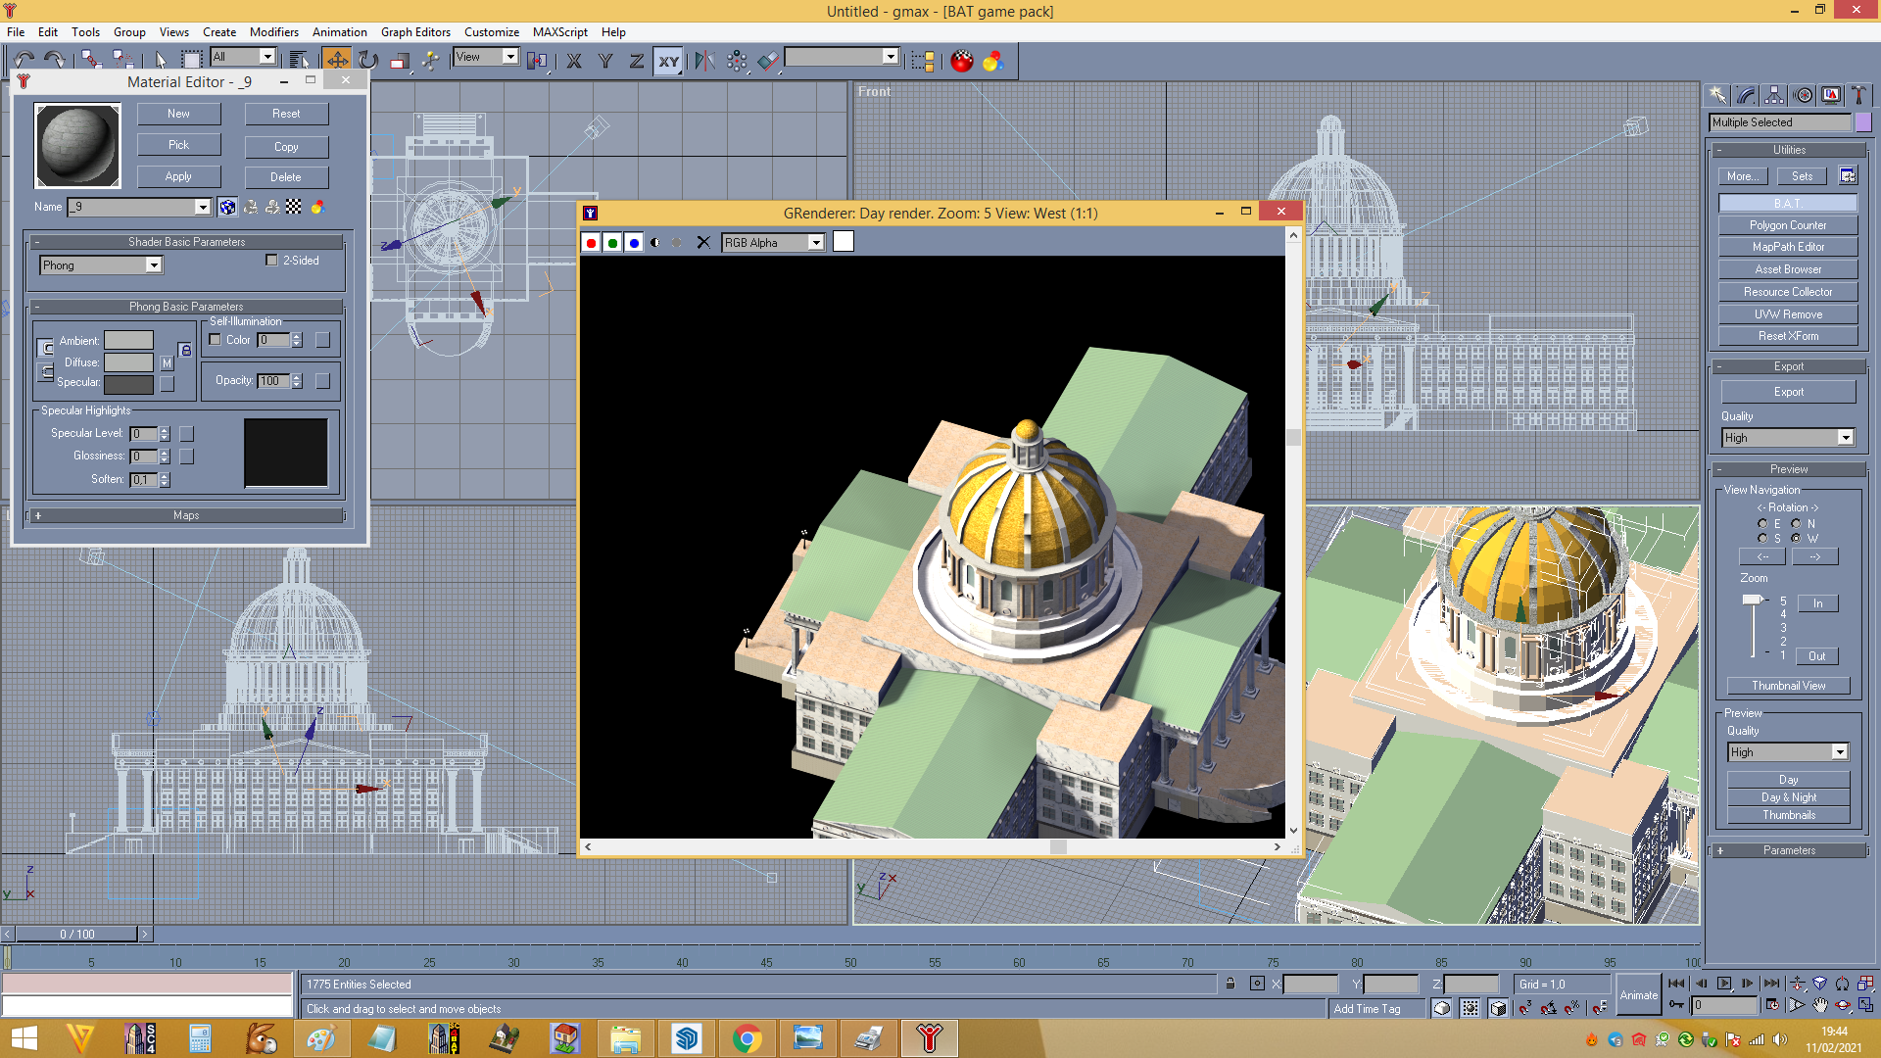The height and width of the screenshot is (1058, 1881).
Task: Click Apply in the Material Editor
Action: pos(178,177)
